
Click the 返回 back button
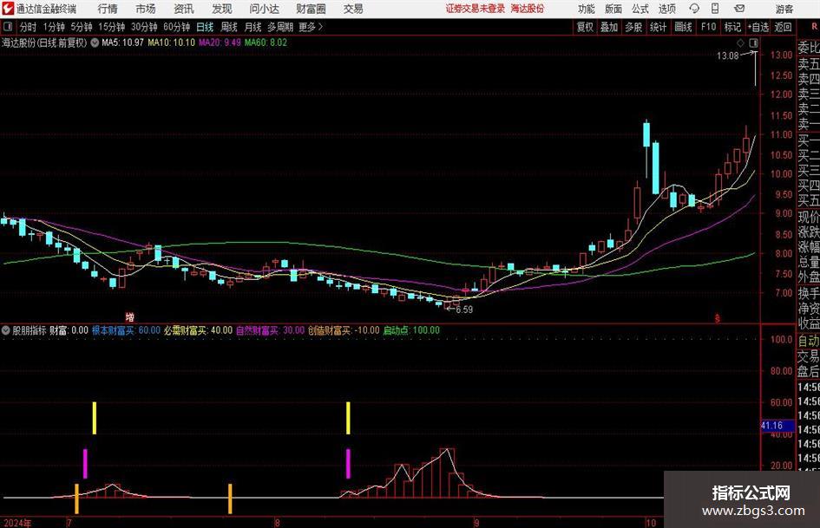pyautogui.click(x=783, y=27)
